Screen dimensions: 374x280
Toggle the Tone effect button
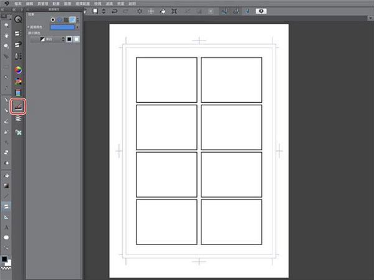(66, 20)
